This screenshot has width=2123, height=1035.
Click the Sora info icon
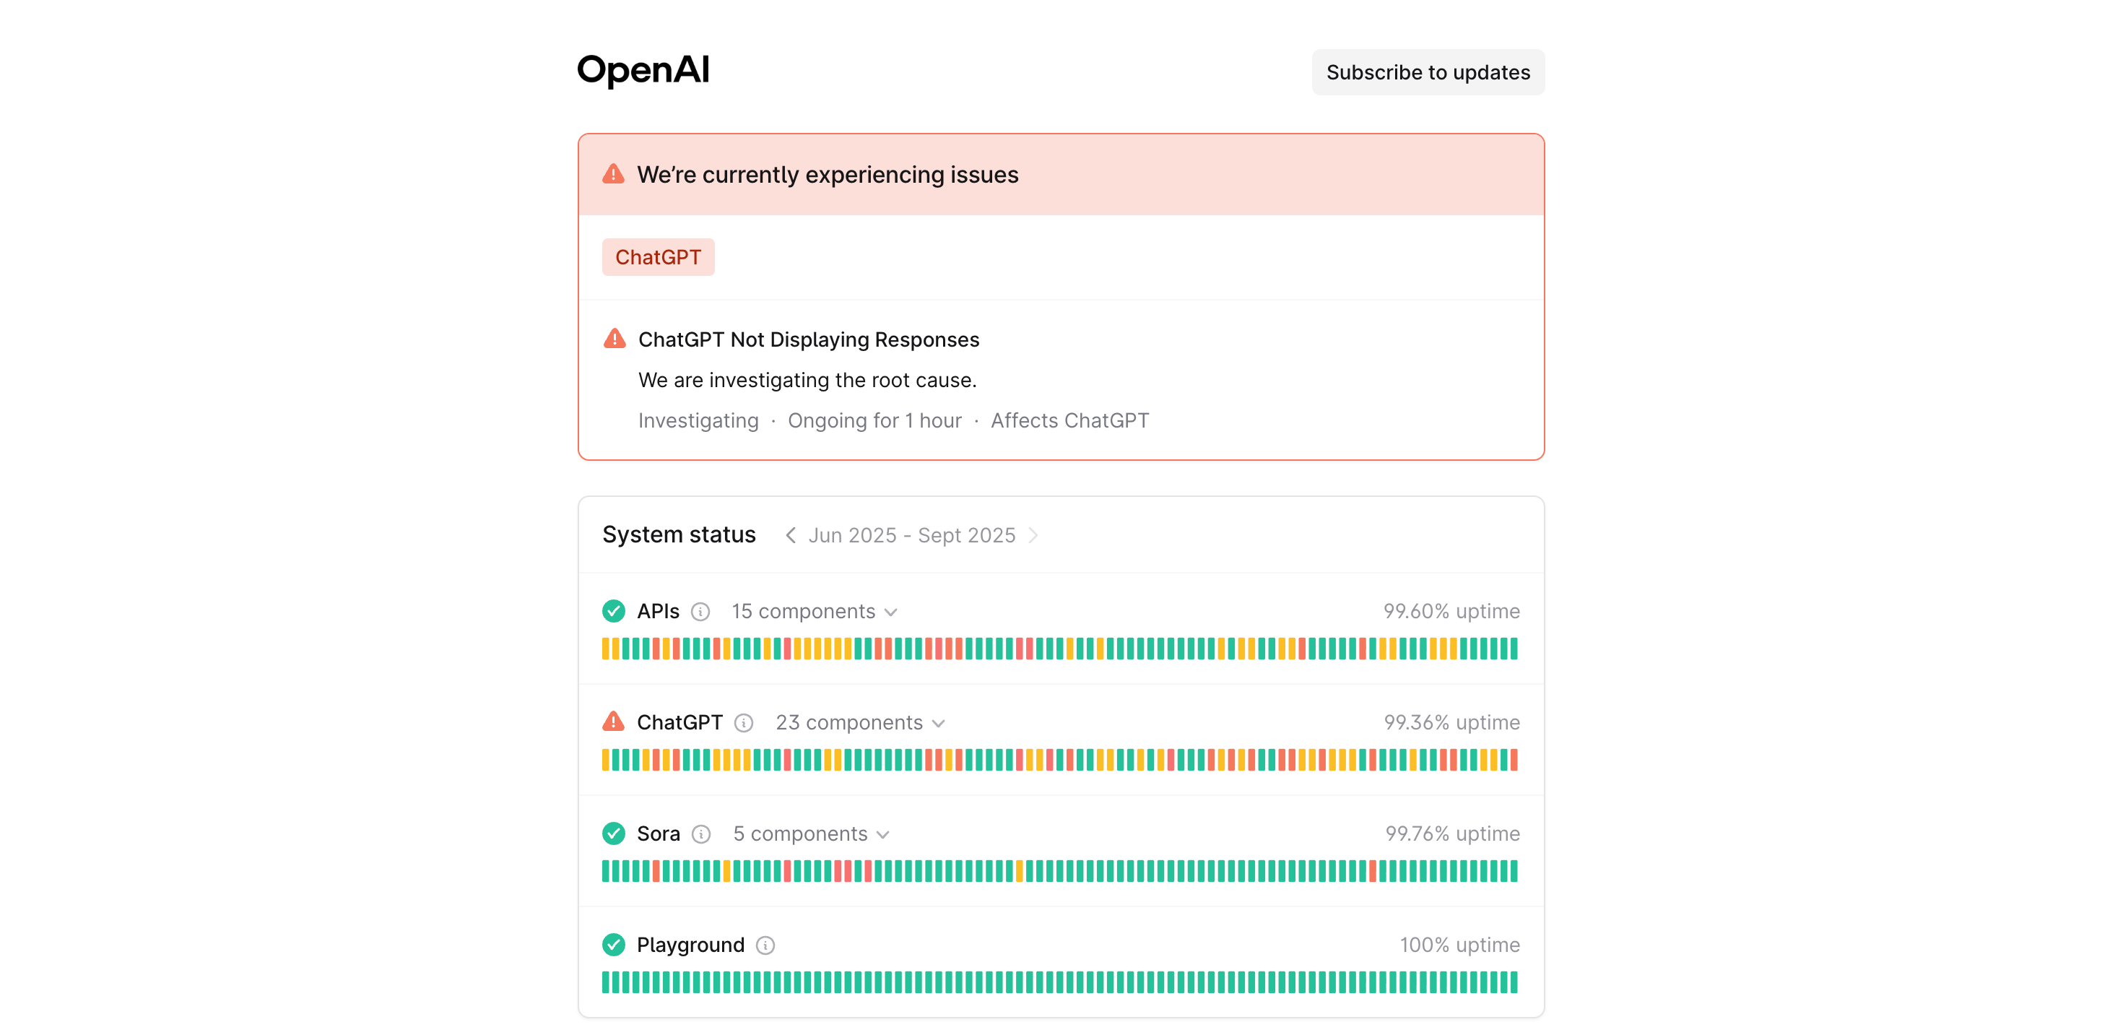point(701,834)
